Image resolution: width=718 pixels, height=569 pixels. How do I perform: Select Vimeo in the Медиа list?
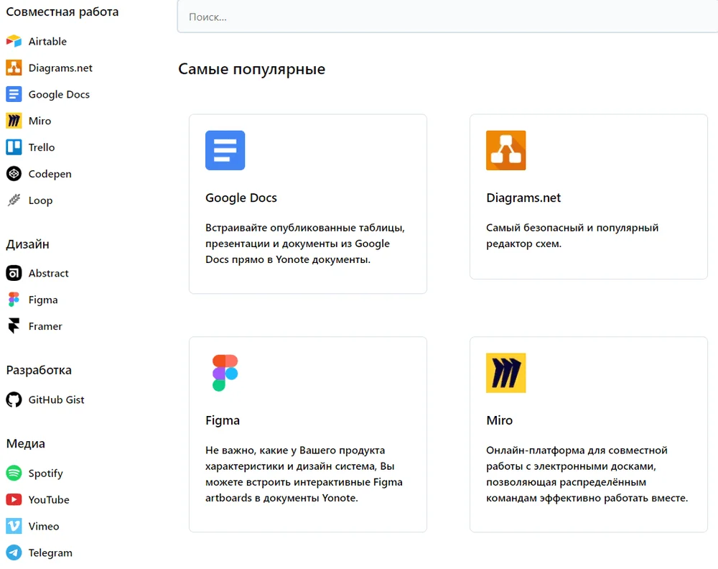click(44, 527)
